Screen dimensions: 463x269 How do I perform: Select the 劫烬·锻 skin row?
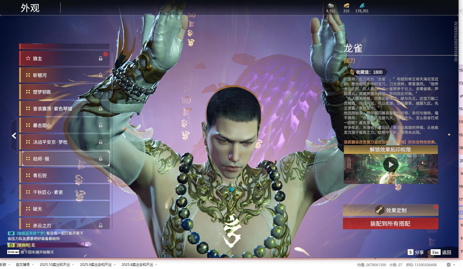[x=65, y=159]
